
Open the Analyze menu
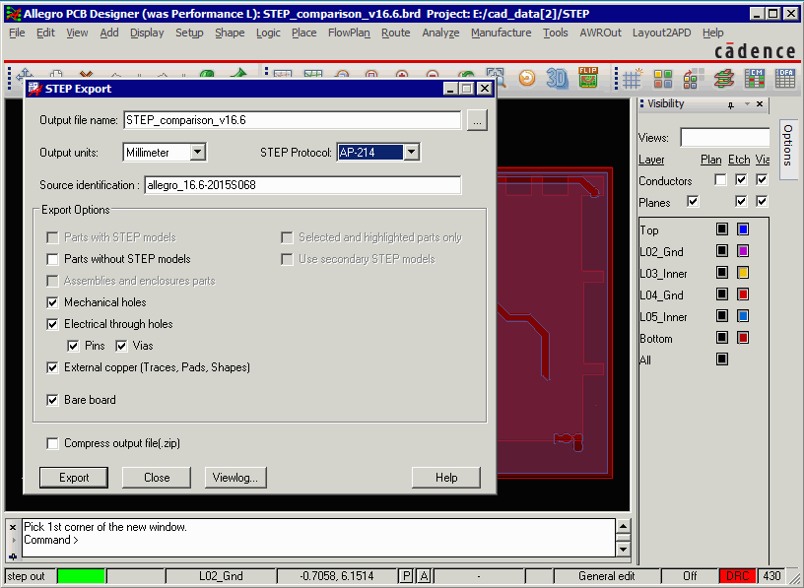coord(440,33)
